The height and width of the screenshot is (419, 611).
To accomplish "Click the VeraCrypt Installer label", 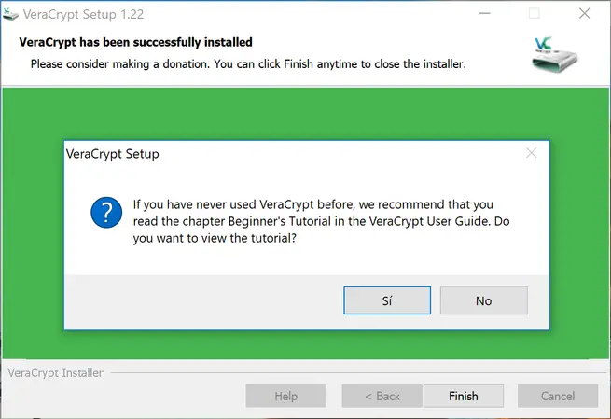I will point(55,373).
